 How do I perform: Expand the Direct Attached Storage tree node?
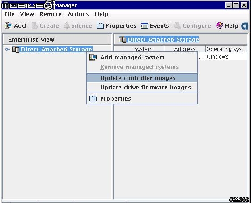(7, 49)
